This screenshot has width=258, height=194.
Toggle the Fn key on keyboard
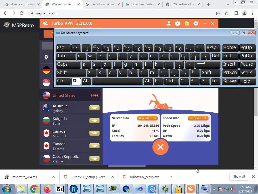pos(215,81)
